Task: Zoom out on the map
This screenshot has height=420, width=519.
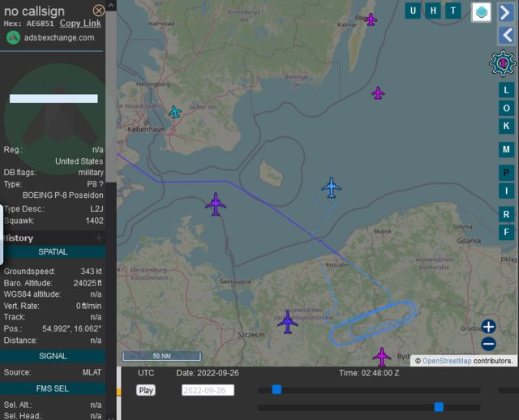Action: click(x=488, y=344)
